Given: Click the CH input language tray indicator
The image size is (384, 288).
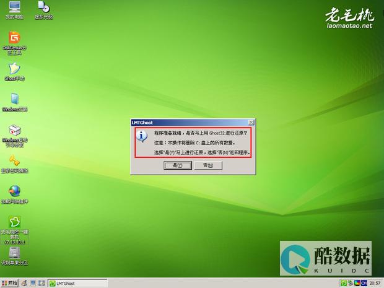Looking at the screenshot, I should [364, 283].
